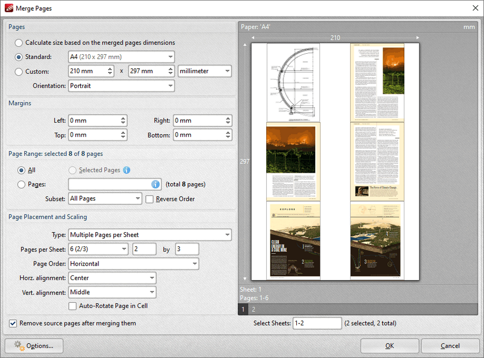This screenshot has width=484, height=358.
Task: Click the Options... button
Action: tap(34, 346)
